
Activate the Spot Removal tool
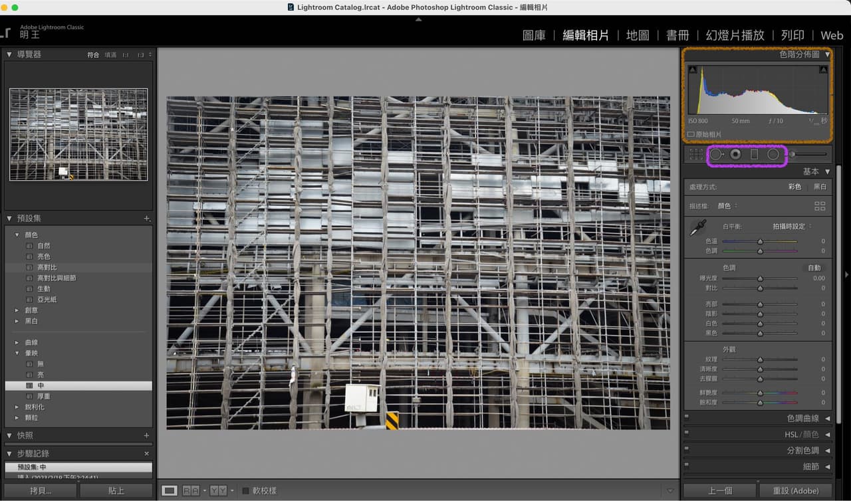(716, 153)
